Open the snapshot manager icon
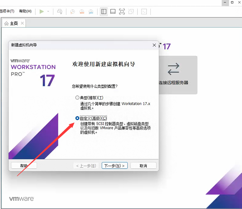The height and width of the screenshot is (209, 242). (x=91, y=12)
